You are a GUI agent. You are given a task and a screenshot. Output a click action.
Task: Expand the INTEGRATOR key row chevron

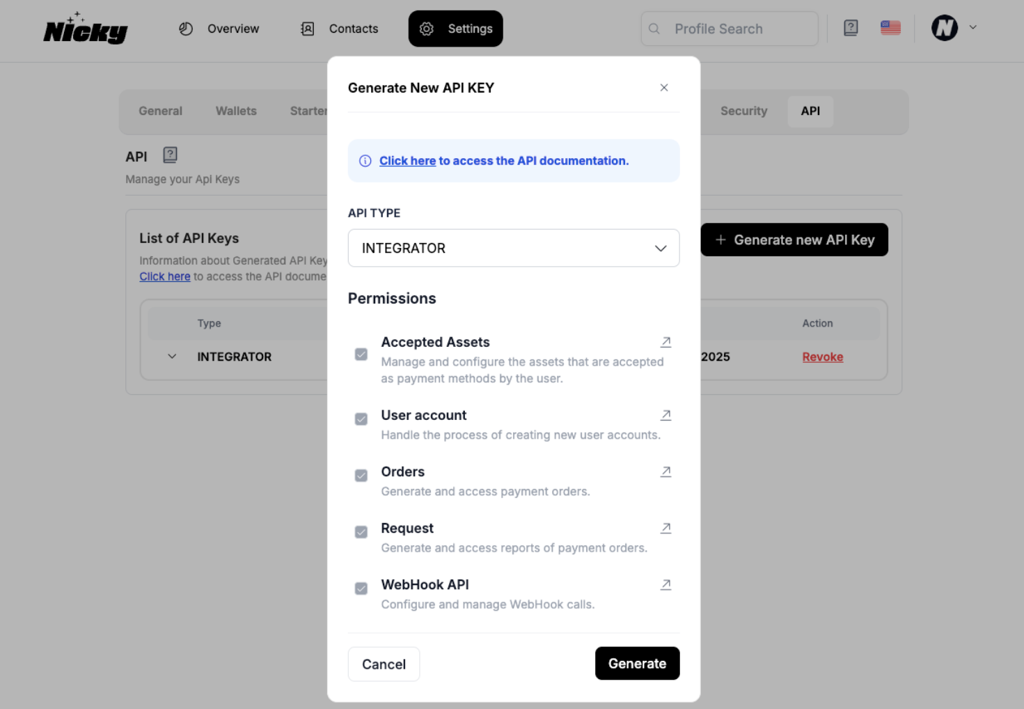172,357
